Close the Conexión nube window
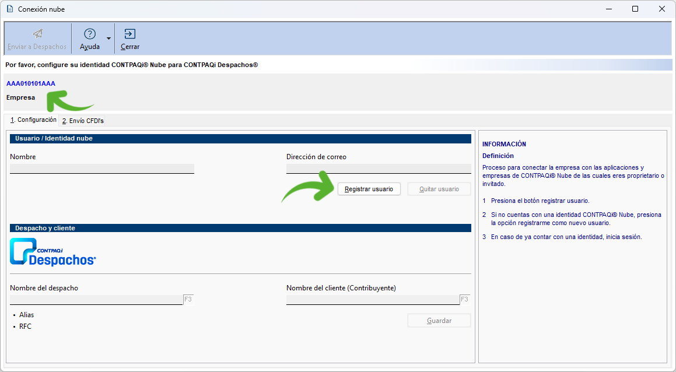 (x=662, y=9)
